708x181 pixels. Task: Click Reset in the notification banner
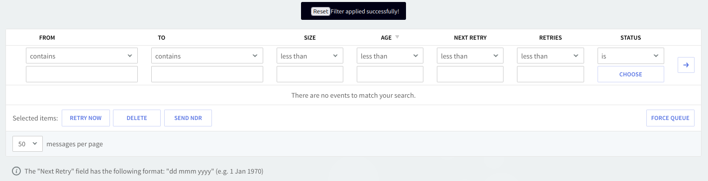(320, 11)
